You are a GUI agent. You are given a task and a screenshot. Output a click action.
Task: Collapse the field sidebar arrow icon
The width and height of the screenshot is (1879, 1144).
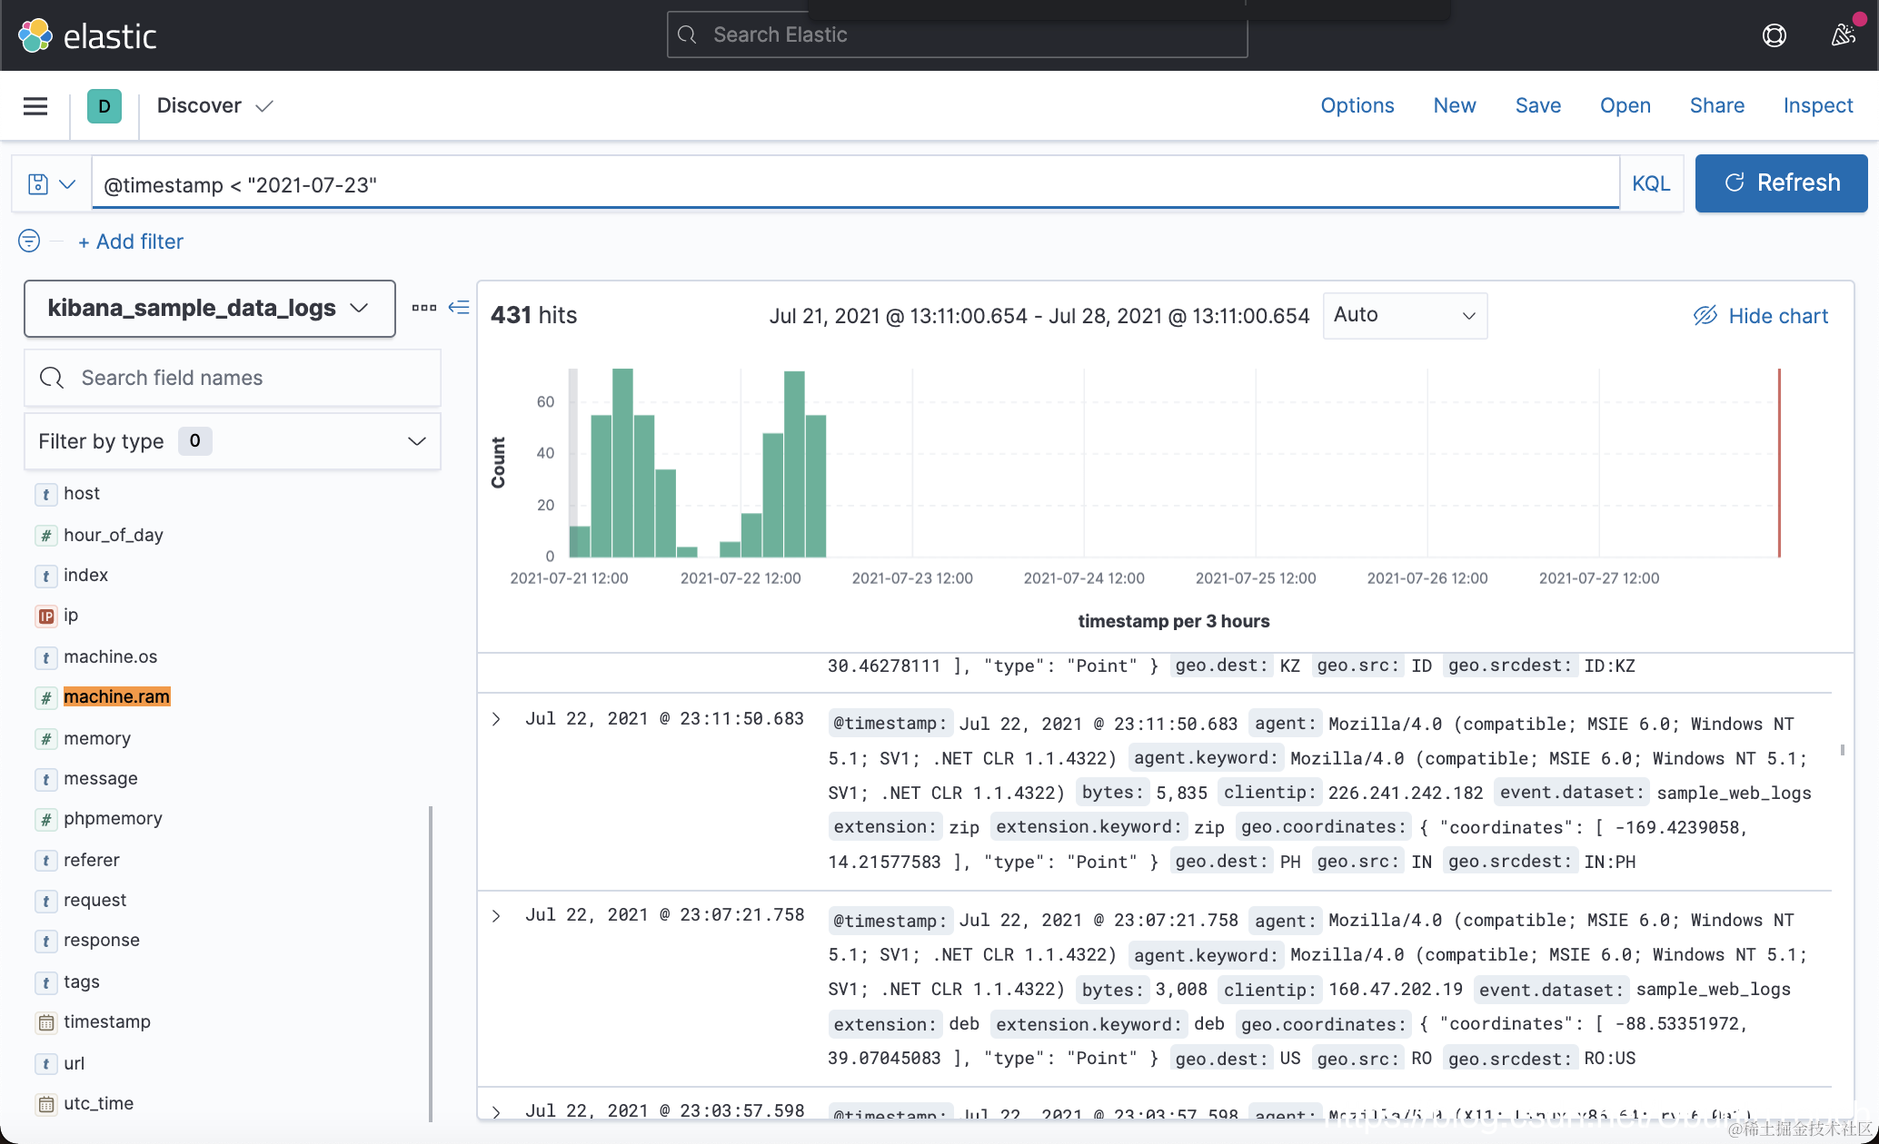pyautogui.click(x=459, y=308)
